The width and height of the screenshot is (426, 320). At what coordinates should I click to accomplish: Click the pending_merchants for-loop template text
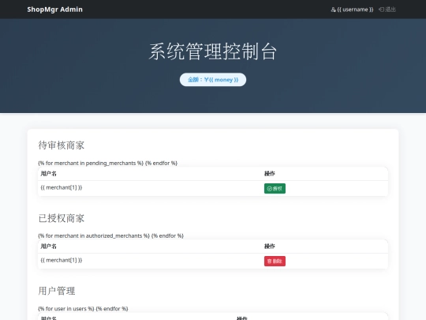[x=107, y=163]
